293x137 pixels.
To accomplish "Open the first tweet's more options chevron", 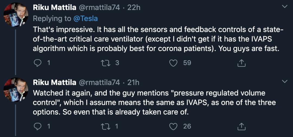I will pos(285,6).
